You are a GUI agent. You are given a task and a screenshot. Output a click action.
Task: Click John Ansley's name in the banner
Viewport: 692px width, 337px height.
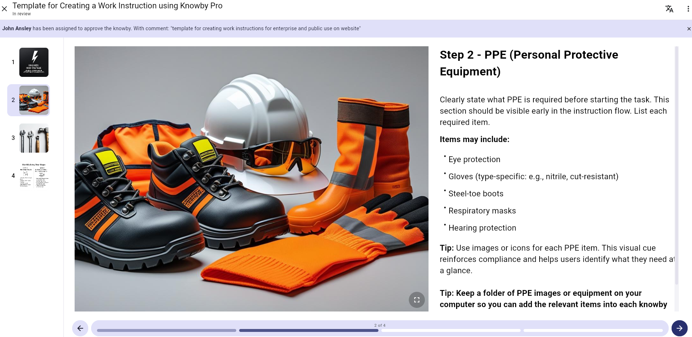click(x=17, y=28)
